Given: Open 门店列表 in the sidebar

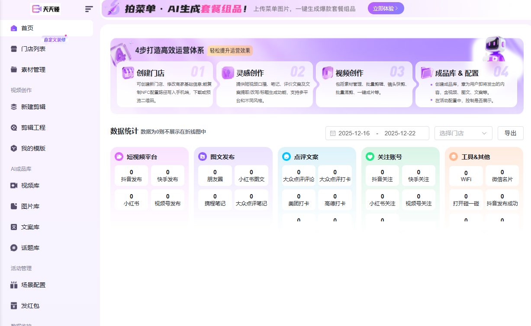Looking at the screenshot, I should (46, 49).
